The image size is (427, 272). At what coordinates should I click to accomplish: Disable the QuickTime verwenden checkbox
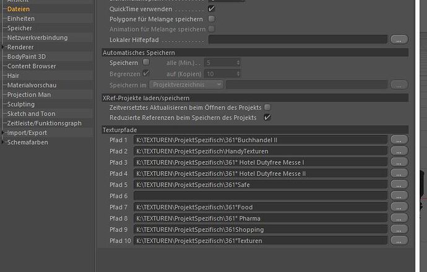(x=211, y=9)
